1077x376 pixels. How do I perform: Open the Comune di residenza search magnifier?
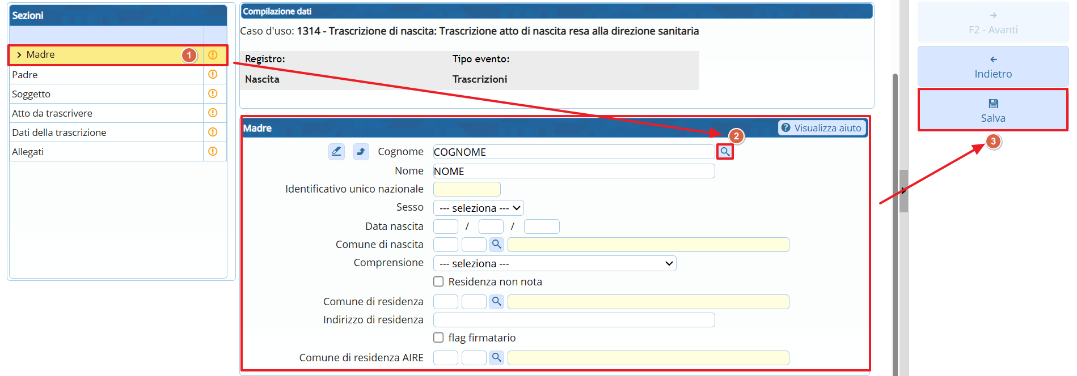496,302
